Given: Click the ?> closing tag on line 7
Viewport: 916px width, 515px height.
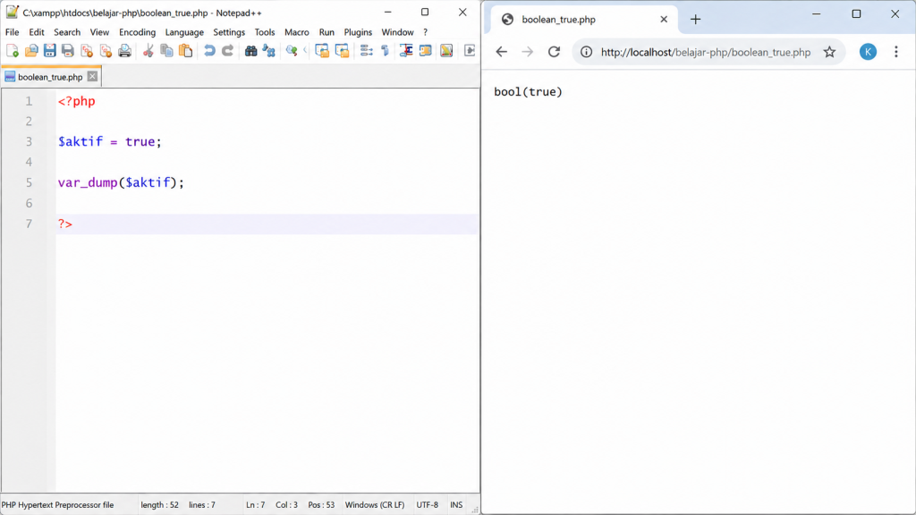Looking at the screenshot, I should [x=64, y=224].
